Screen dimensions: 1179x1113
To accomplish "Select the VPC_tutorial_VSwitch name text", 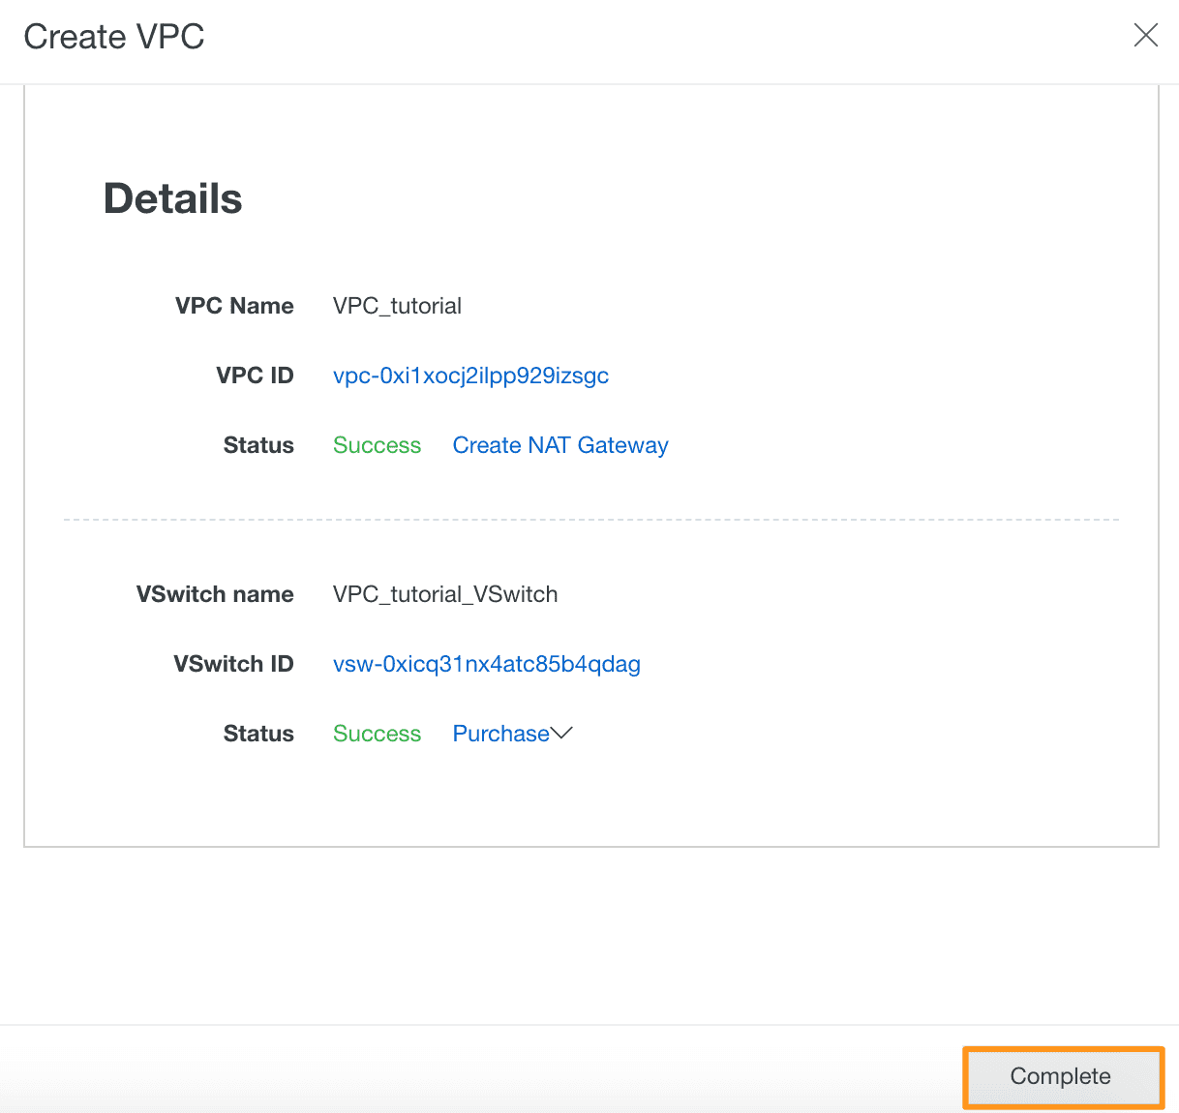I will (445, 594).
